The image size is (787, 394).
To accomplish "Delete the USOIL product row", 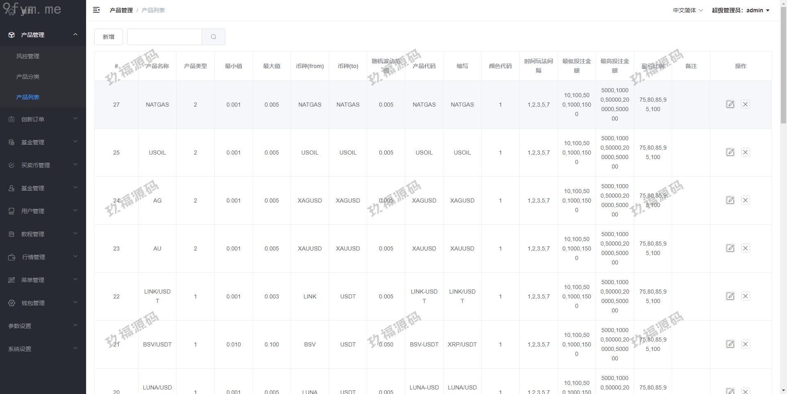I will pyautogui.click(x=745, y=153).
